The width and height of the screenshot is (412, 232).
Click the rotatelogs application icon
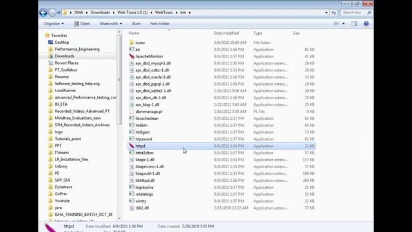pos(131,194)
